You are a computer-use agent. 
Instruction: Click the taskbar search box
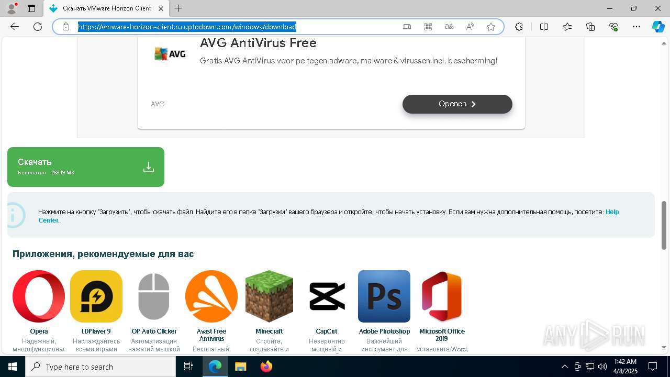coord(100,367)
